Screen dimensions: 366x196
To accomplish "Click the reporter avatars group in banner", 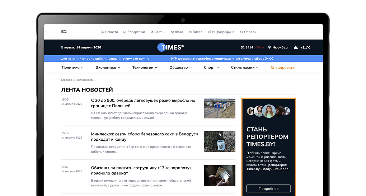I will pyautogui.click(x=268, y=111).
